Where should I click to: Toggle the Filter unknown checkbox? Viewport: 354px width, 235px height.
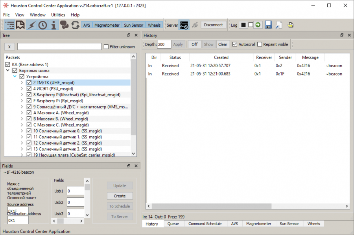tap(107, 46)
